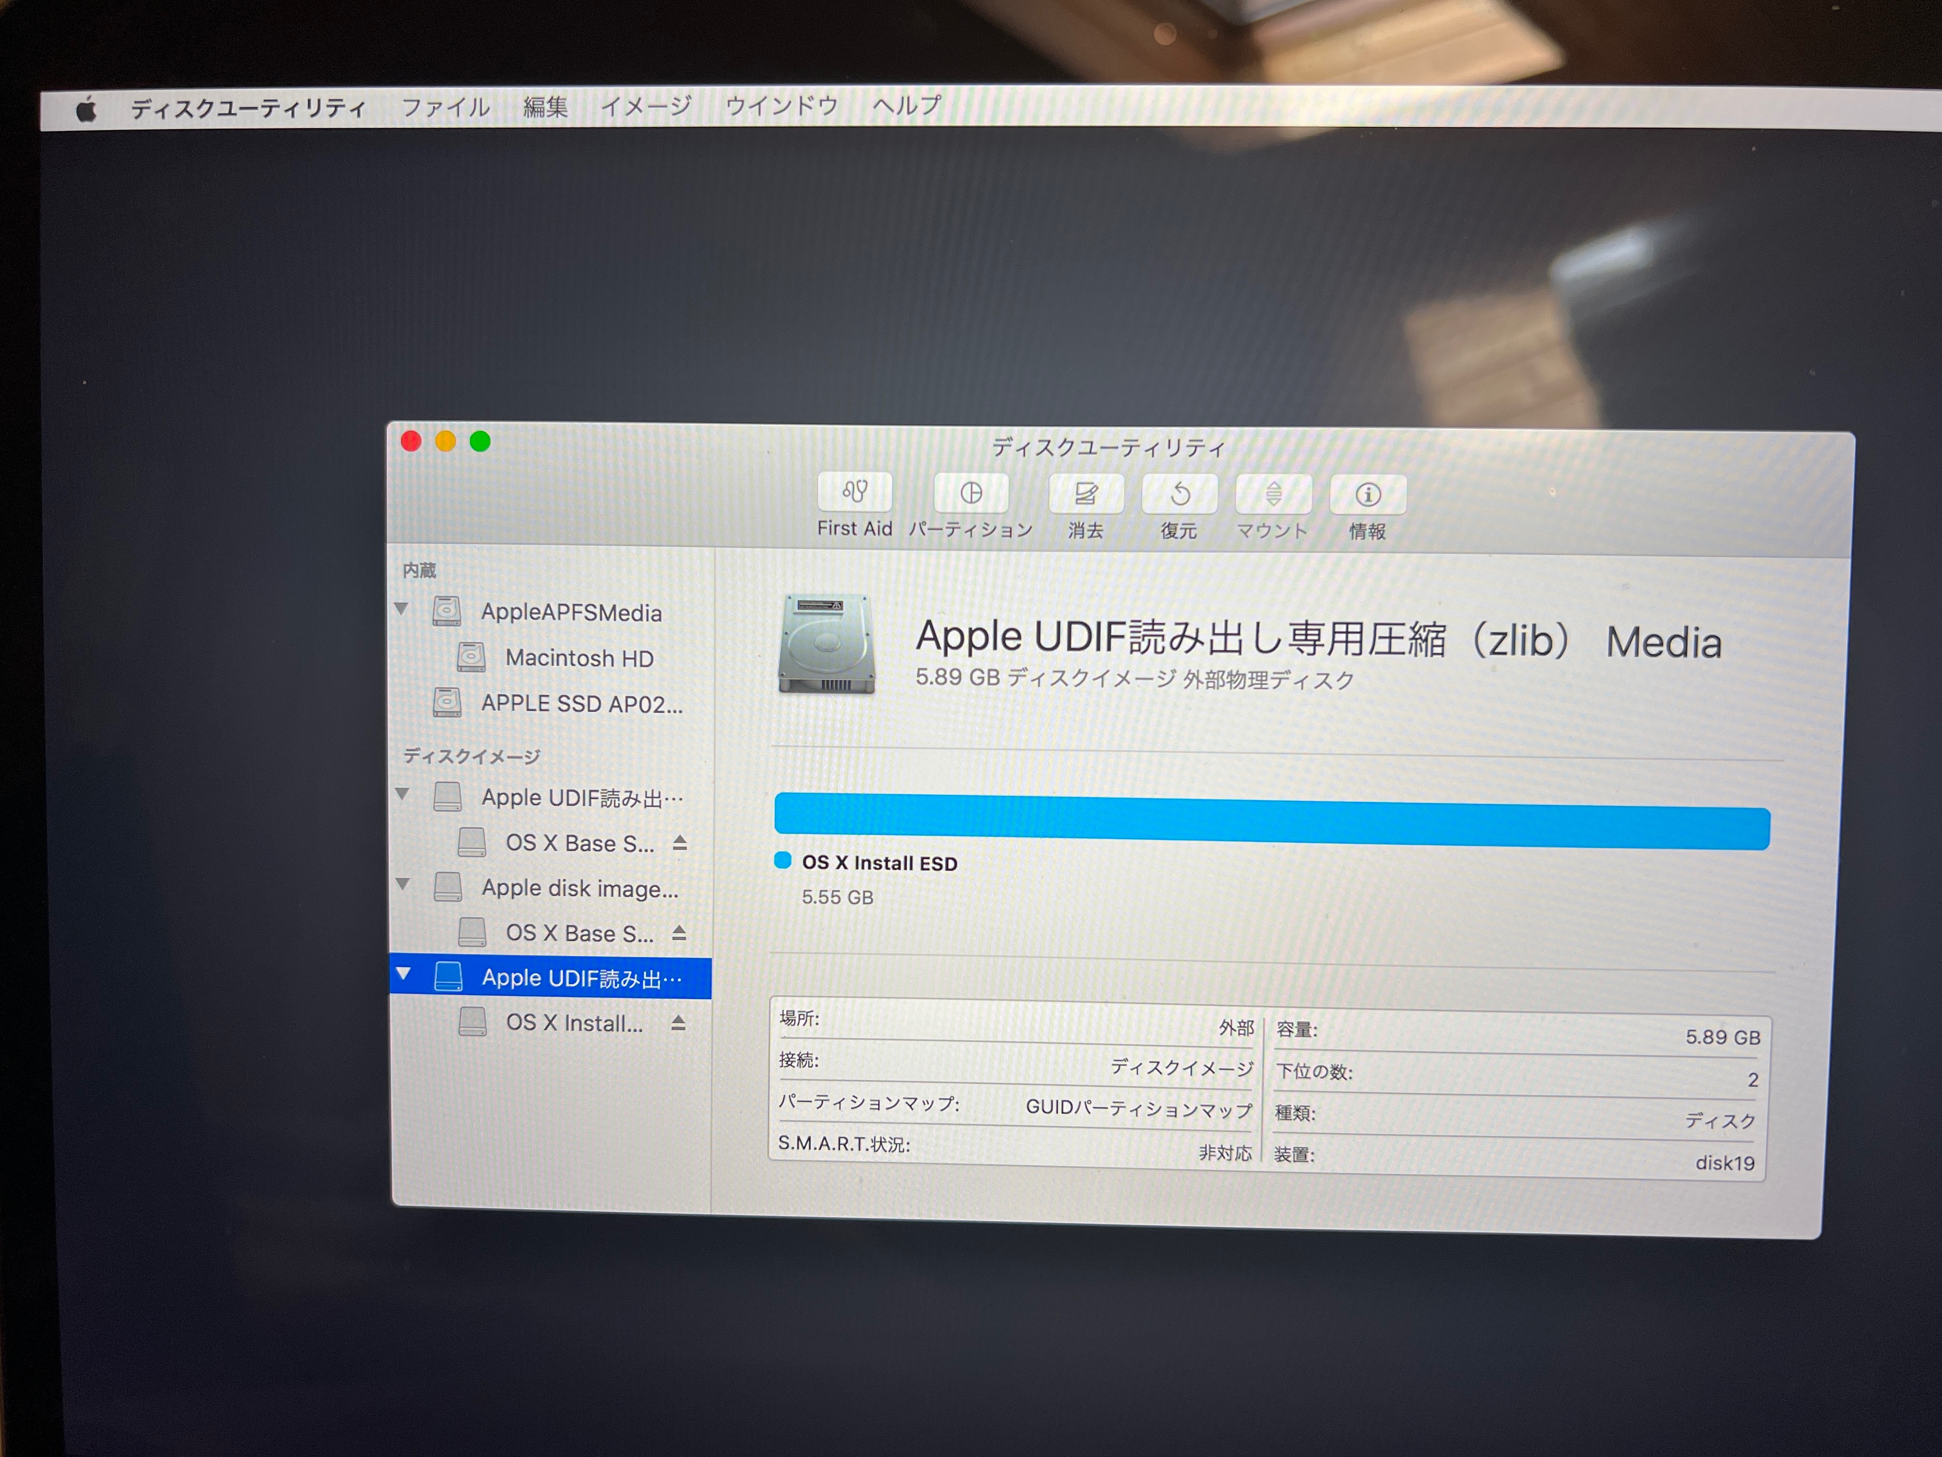Open the 情報 (Info) toolbar icon

coord(1367,495)
